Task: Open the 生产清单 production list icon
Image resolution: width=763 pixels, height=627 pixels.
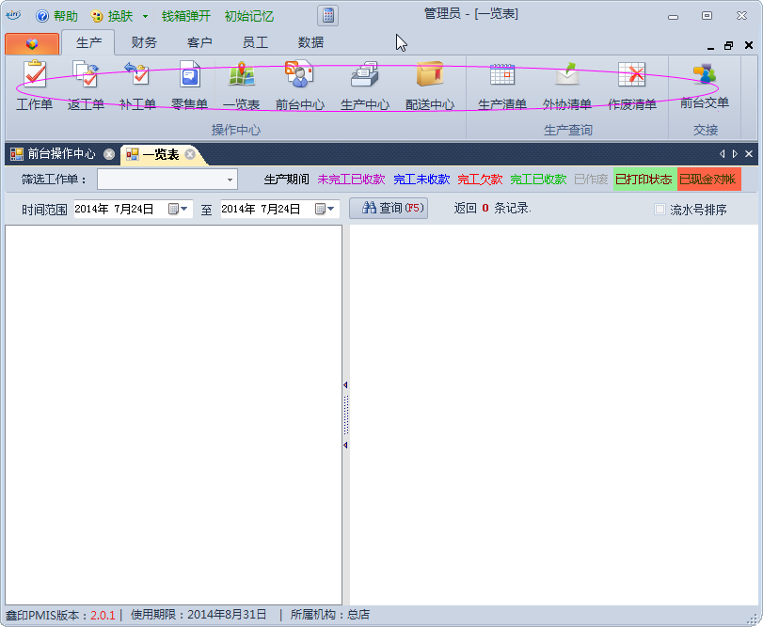Action: click(x=502, y=86)
